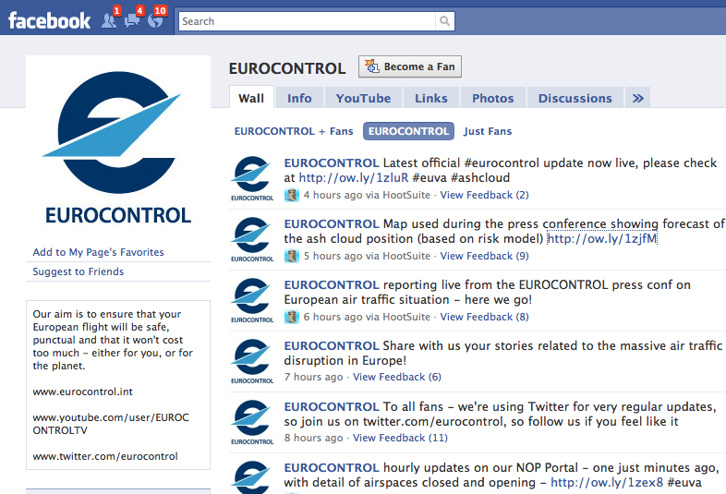
Task: Click the Search input field
Action: click(x=307, y=21)
